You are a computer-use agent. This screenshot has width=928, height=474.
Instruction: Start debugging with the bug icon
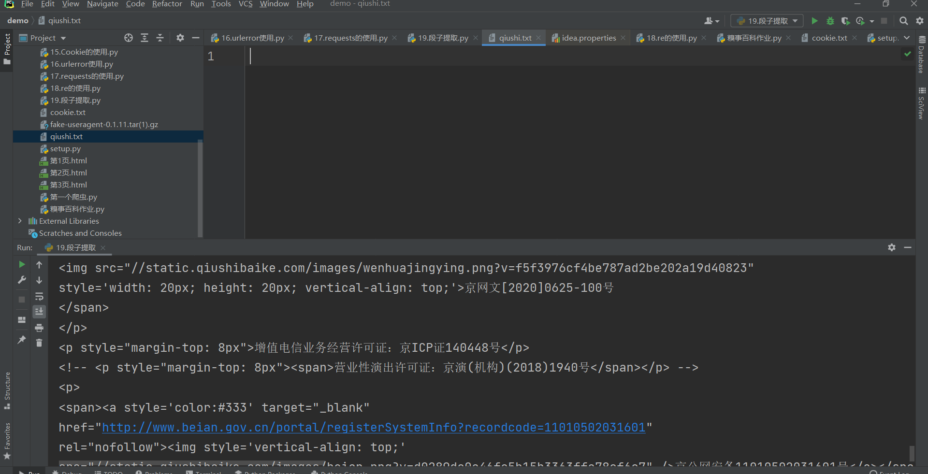[x=830, y=21]
